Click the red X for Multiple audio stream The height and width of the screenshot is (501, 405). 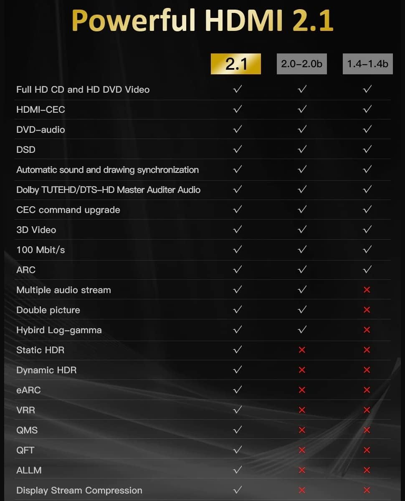tap(367, 290)
